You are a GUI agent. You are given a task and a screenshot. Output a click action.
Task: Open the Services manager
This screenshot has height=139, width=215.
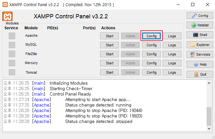[200, 54]
